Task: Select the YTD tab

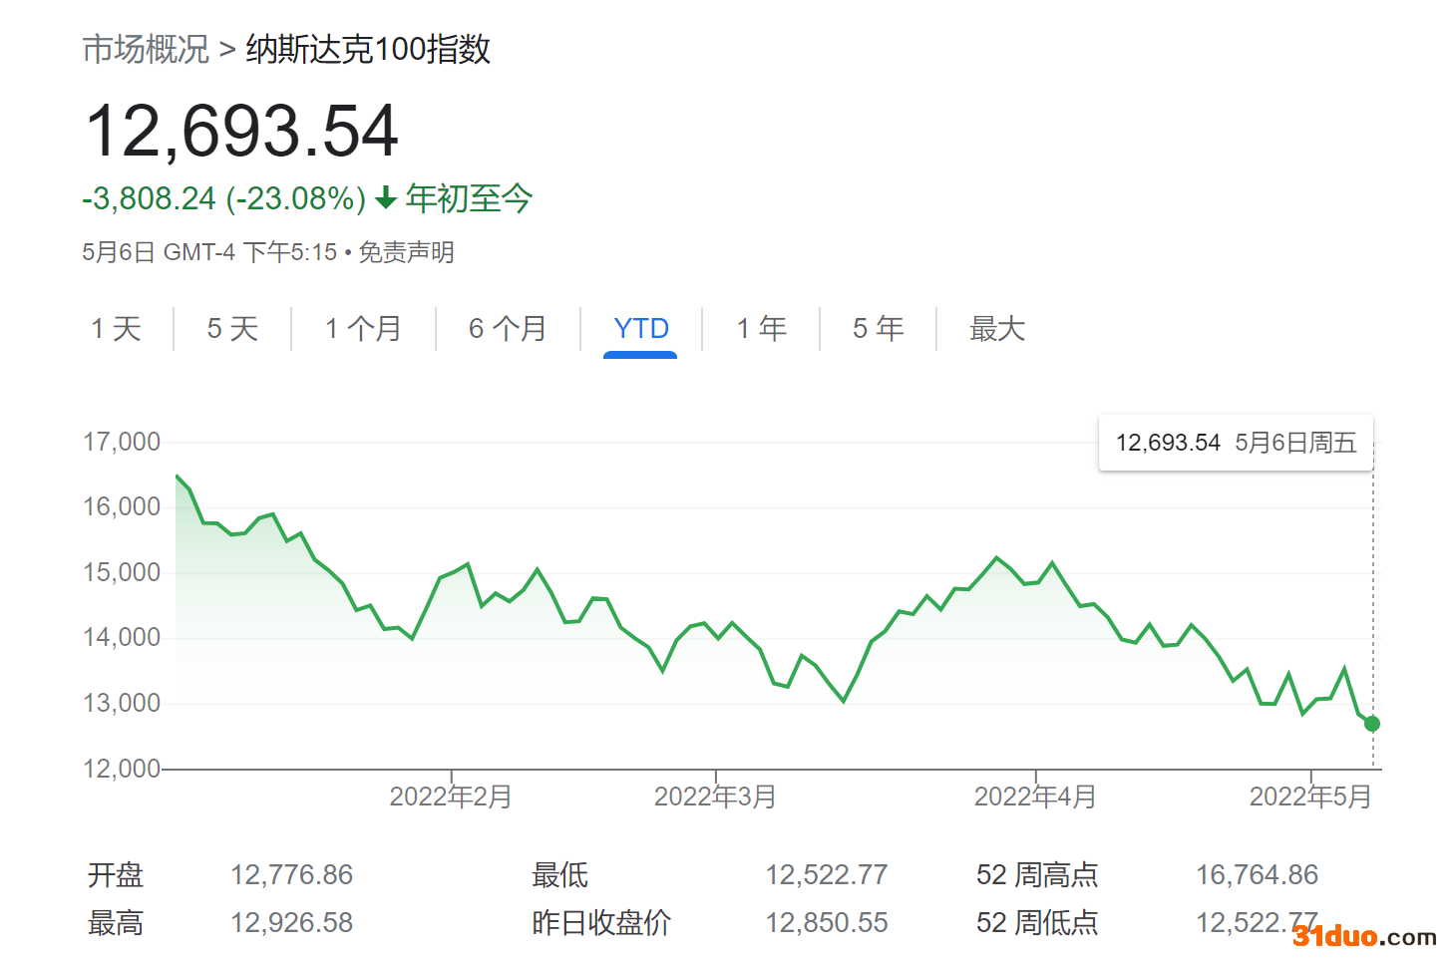Action: pyautogui.click(x=641, y=328)
